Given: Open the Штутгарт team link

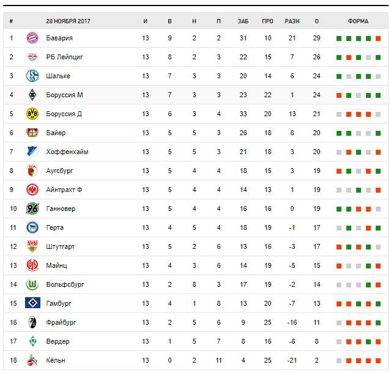Looking at the screenshot, I should point(61,246).
